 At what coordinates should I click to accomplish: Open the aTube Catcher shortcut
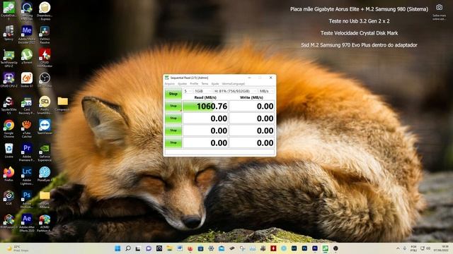[27, 128]
